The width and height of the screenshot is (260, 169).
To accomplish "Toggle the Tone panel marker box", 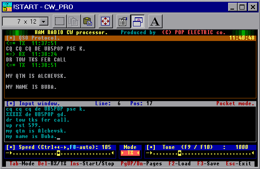I will point(151,147).
